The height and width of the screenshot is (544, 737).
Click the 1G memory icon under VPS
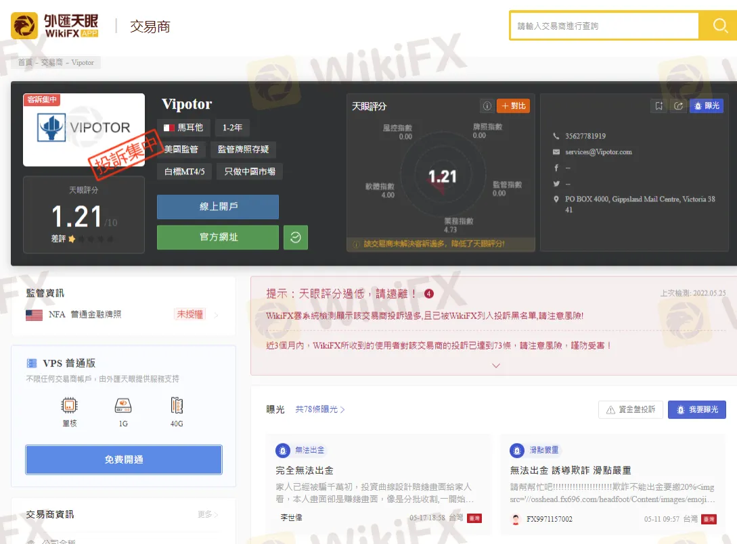click(x=122, y=405)
